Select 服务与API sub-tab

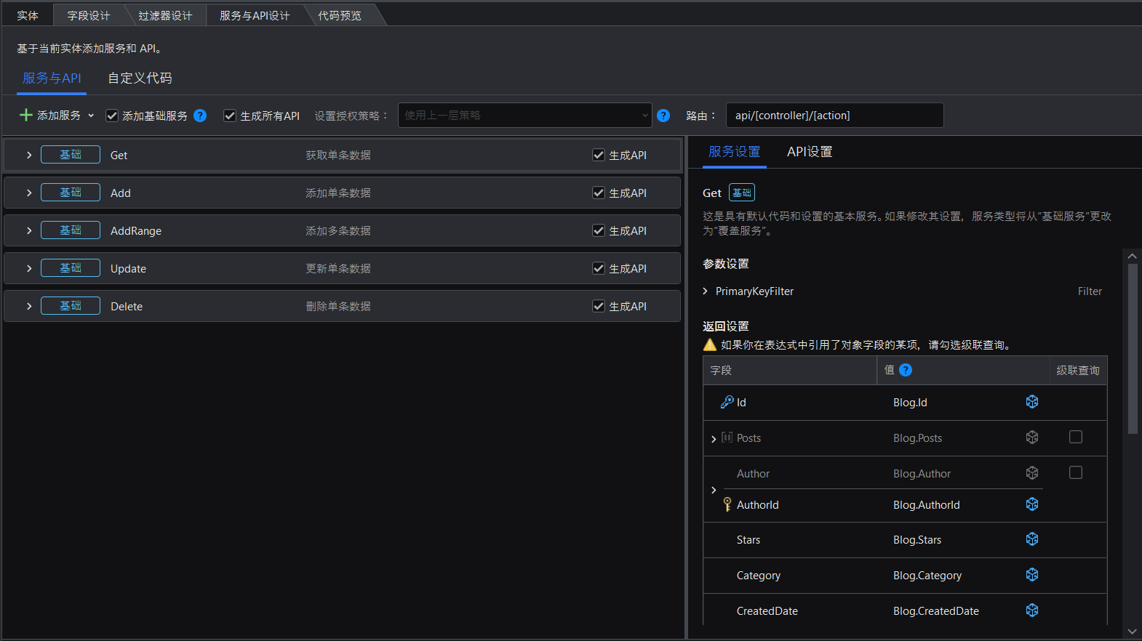pos(52,78)
